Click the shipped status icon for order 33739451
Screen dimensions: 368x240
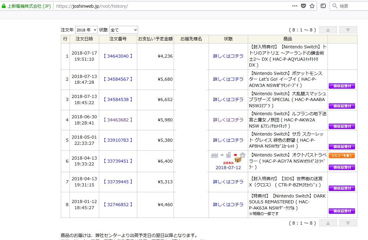228,158
